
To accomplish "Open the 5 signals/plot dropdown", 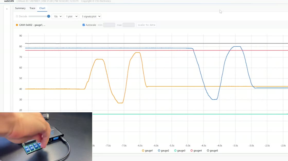I will (91, 16).
